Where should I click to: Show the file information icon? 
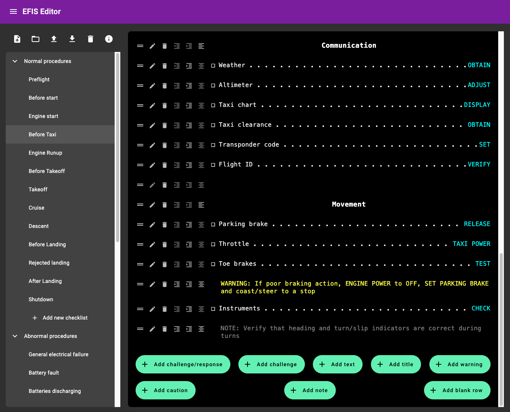(109, 39)
